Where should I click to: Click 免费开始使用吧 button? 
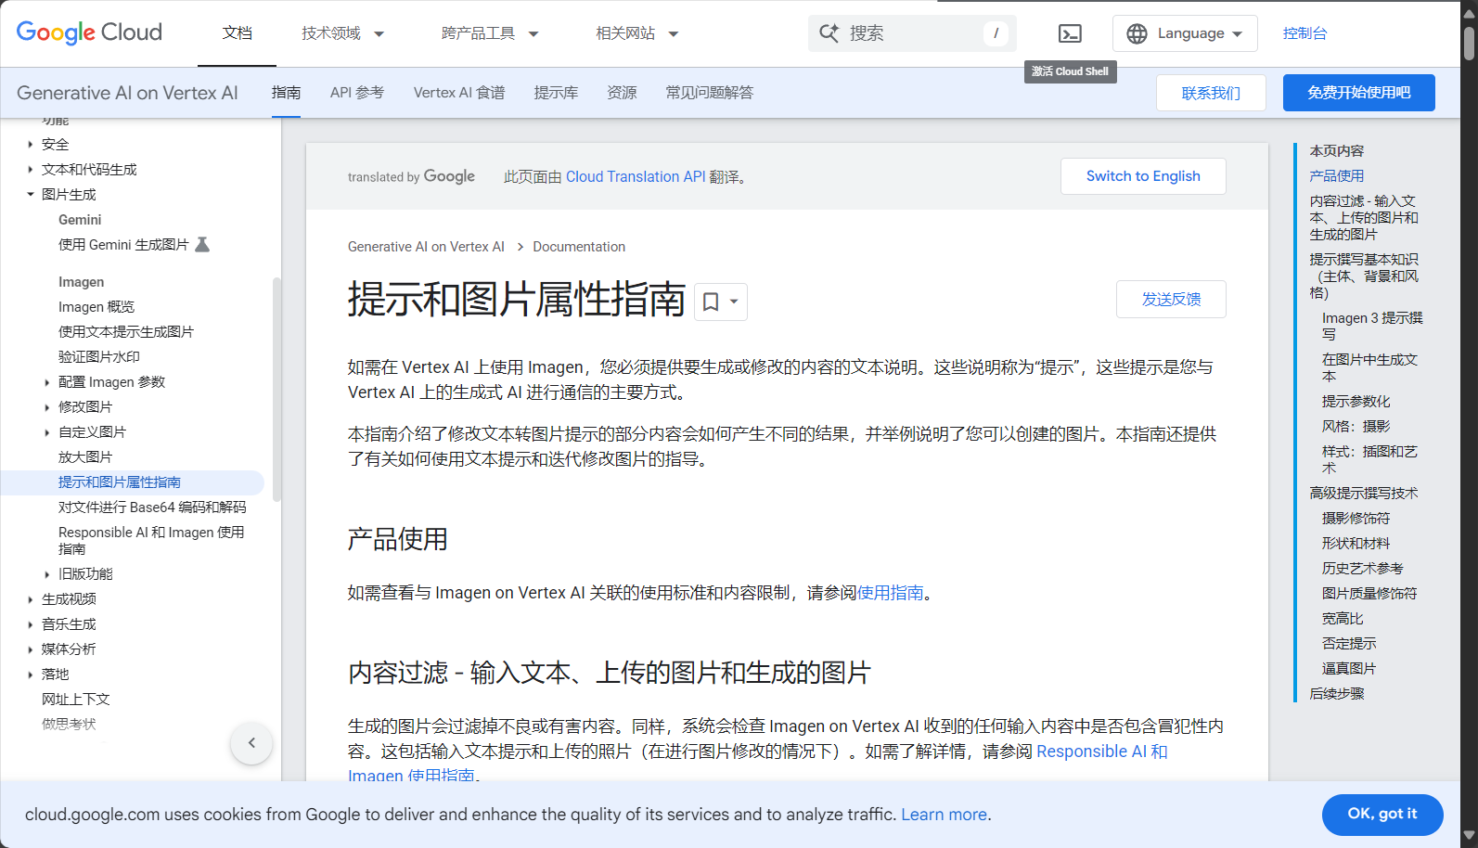(1358, 93)
